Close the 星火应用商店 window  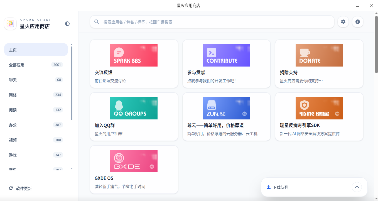pos(371,5)
